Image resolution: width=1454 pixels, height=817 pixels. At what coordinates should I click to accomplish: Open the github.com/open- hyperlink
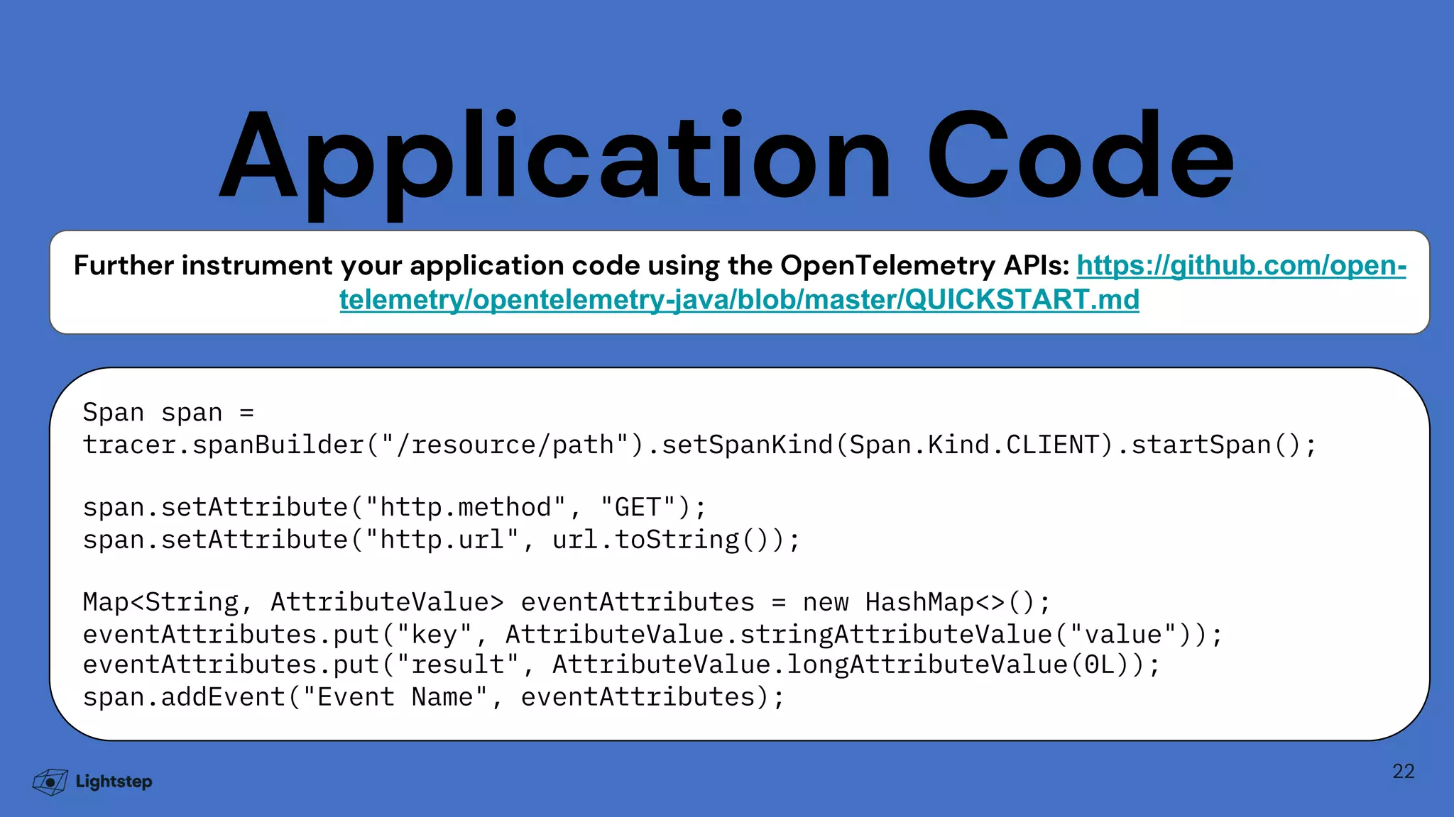pyautogui.click(x=1241, y=266)
